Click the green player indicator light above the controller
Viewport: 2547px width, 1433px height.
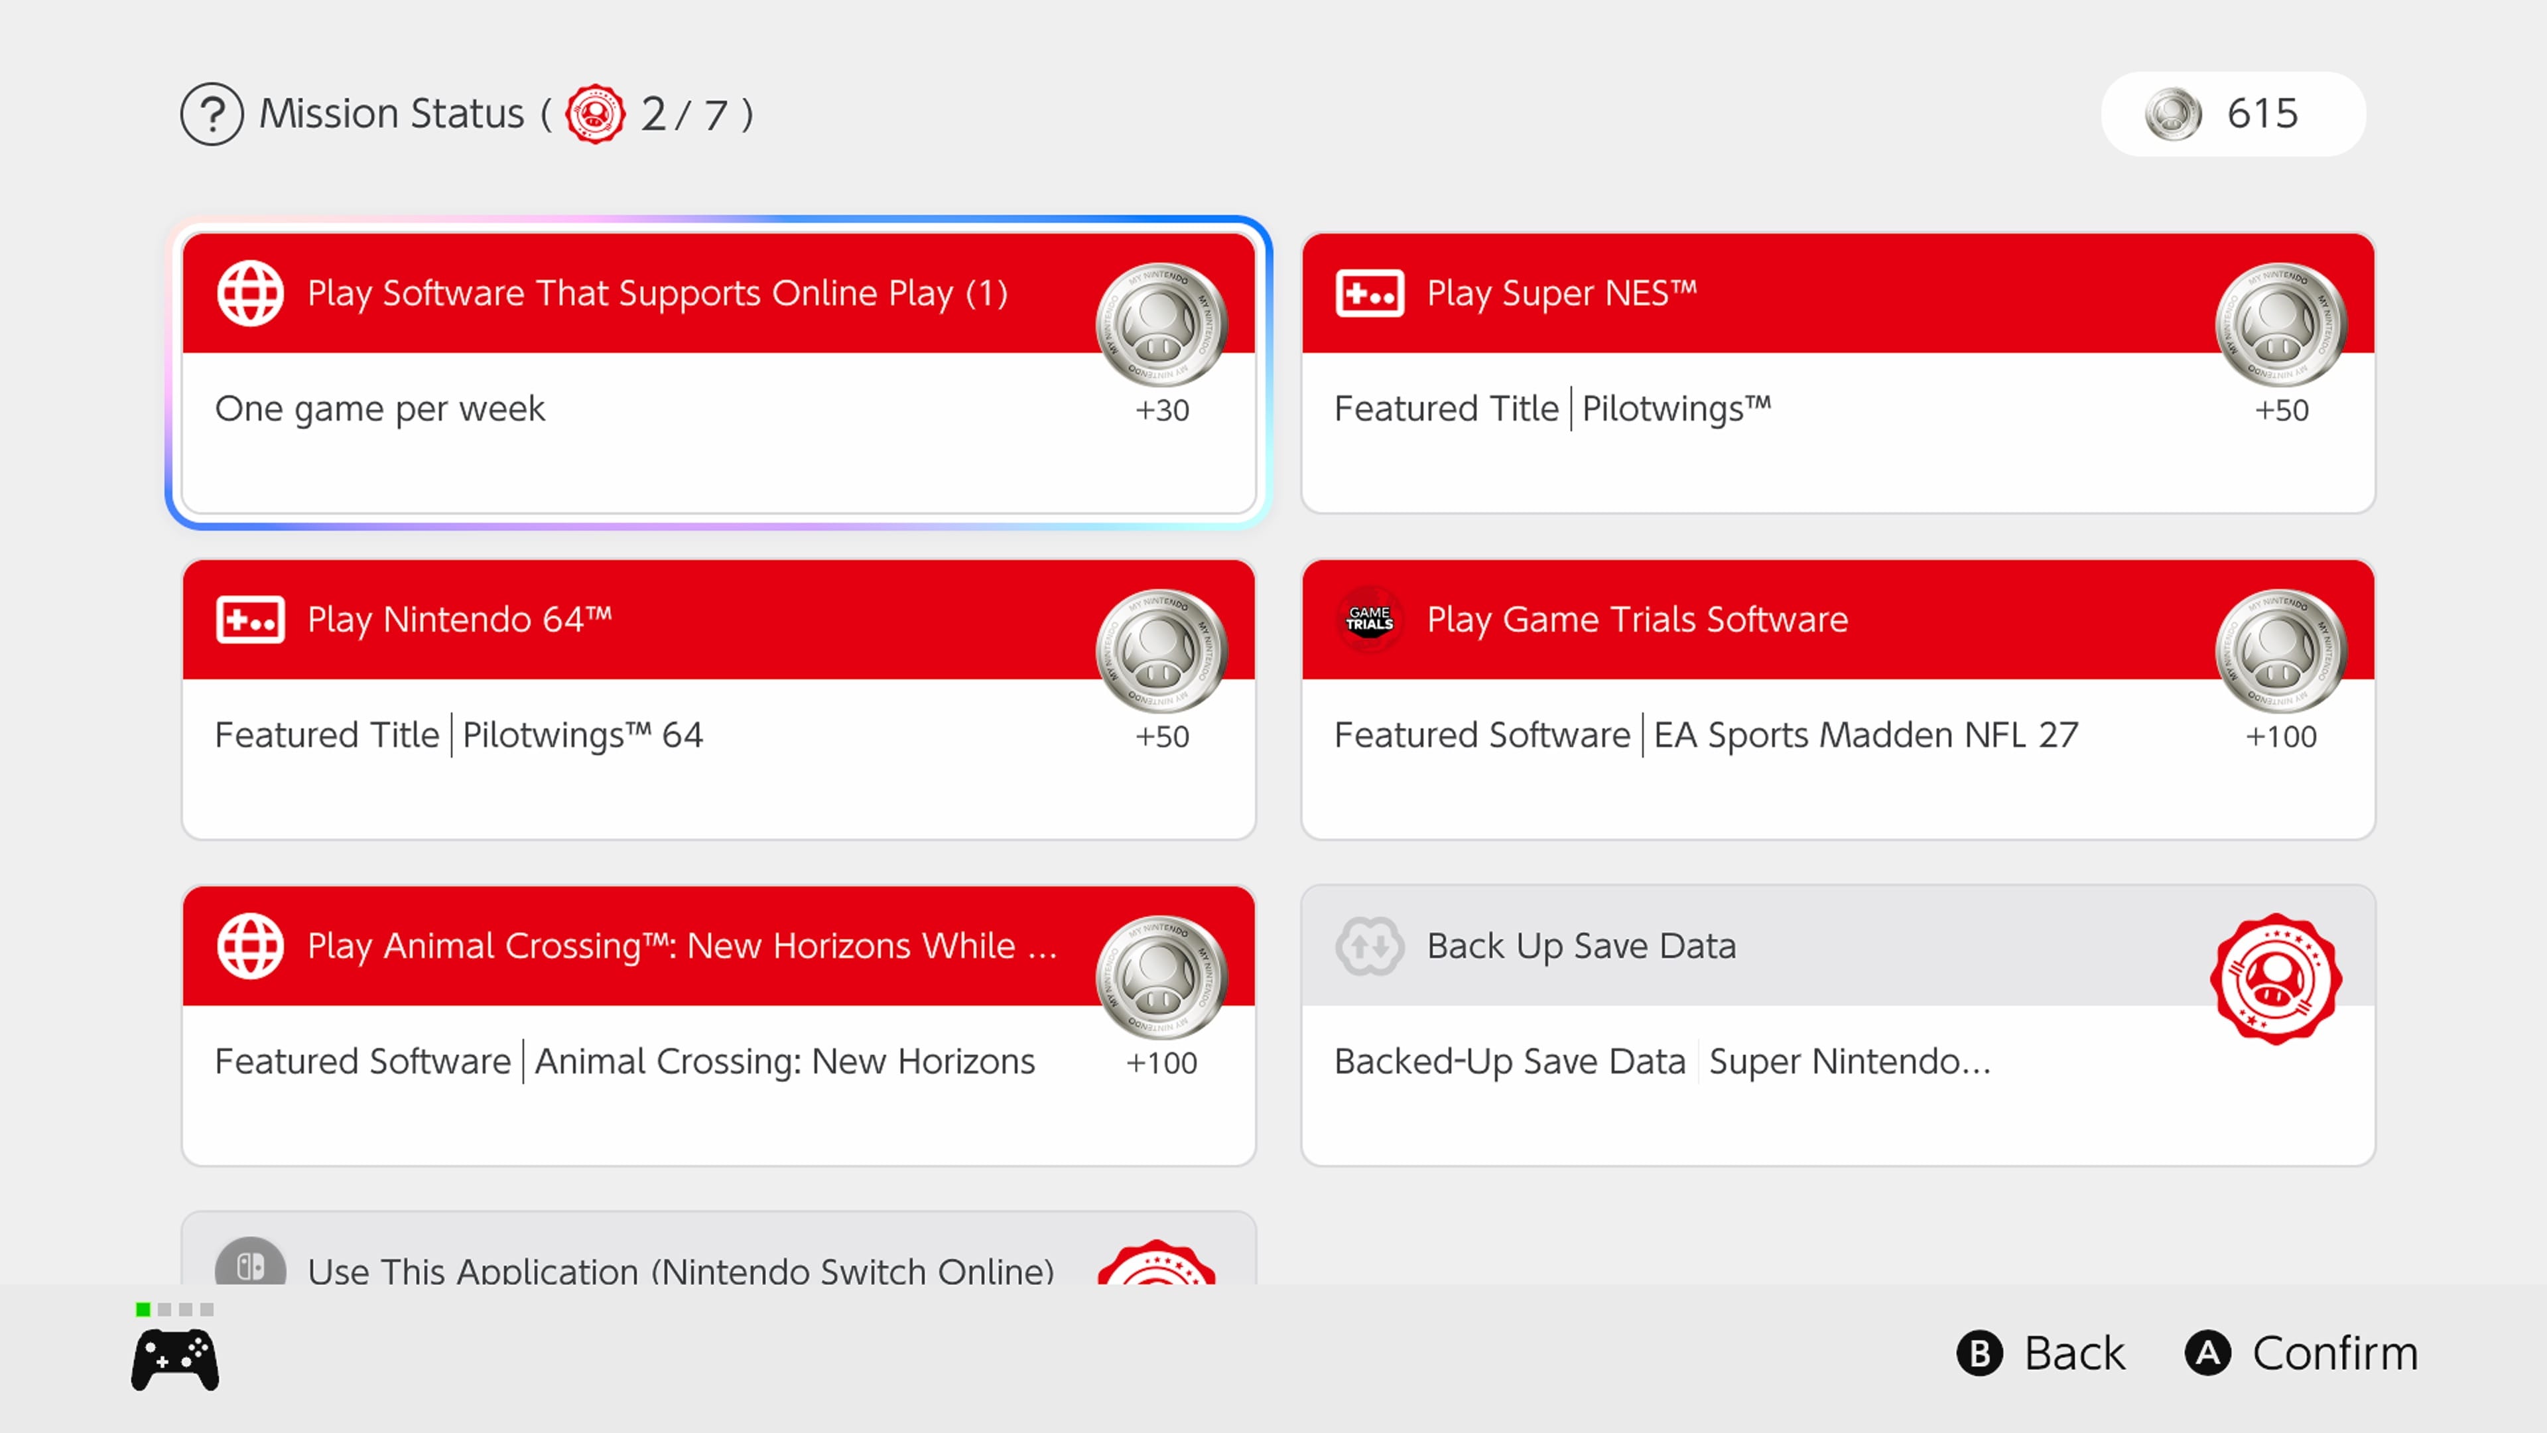[143, 1310]
